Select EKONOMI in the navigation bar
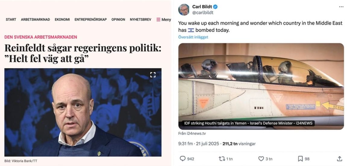Screen dimensions: 347x166 click(x=62, y=20)
